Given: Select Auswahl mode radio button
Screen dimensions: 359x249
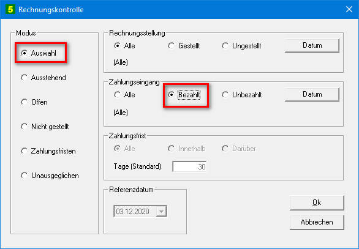Looking at the screenshot, I should point(39,53).
